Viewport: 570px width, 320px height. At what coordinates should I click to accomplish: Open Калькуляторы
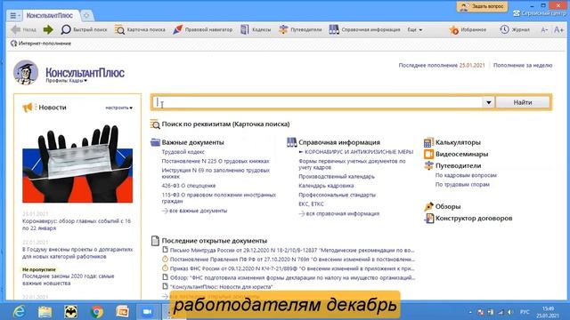[458, 142]
